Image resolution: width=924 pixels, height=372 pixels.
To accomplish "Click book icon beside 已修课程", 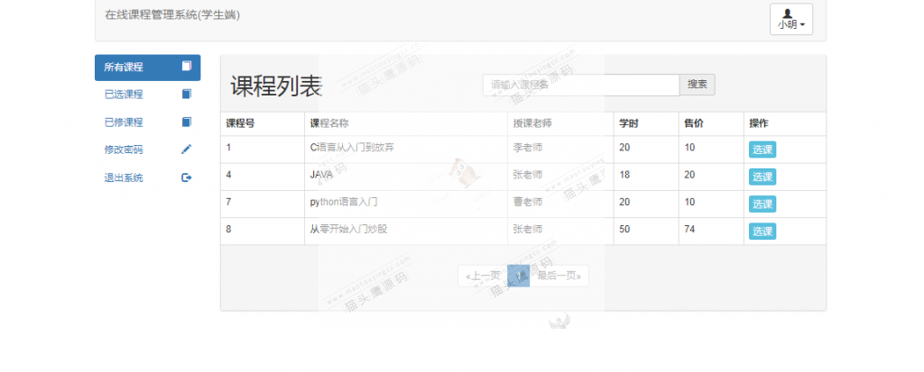I will (x=187, y=122).
